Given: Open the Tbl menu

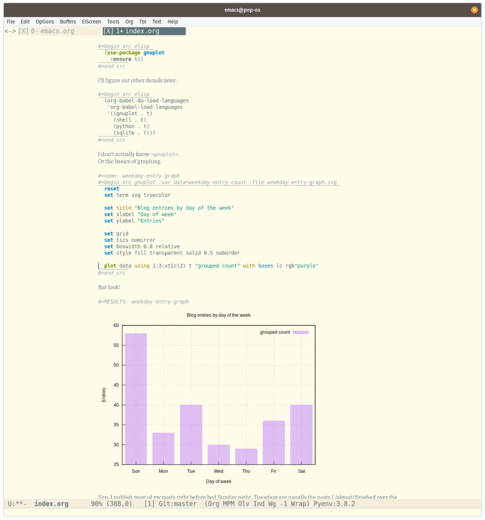Looking at the screenshot, I should pyautogui.click(x=143, y=22).
